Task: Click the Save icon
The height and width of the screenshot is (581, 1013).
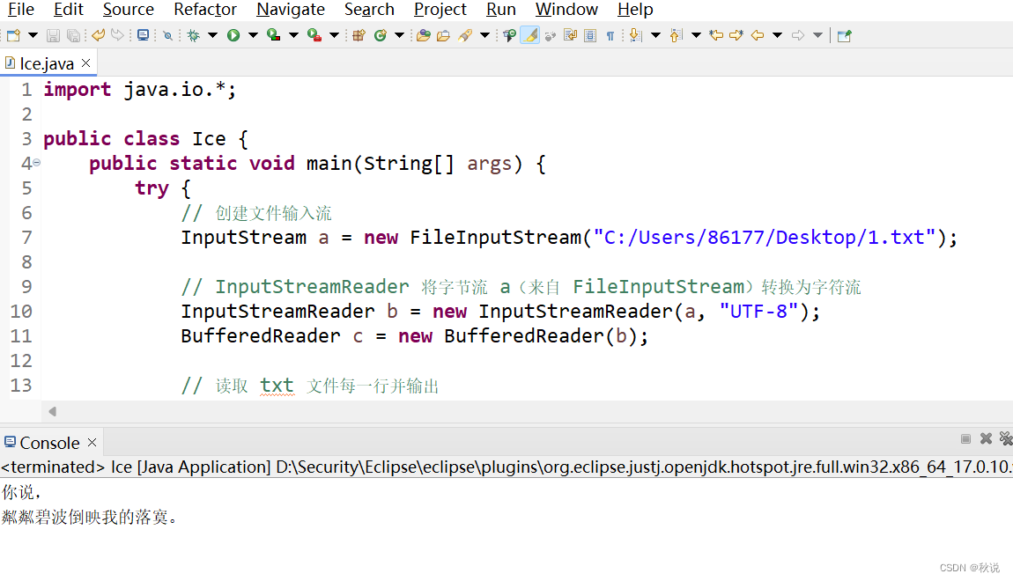Action: tap(53, 35)
